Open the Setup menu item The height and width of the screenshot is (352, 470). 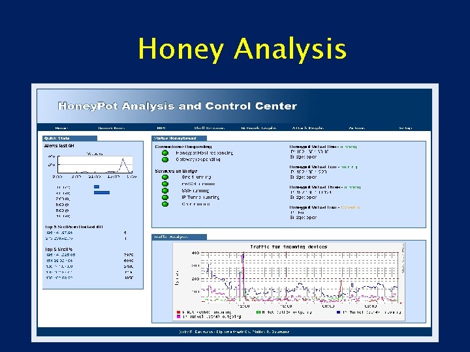click(x=405, y=128)
